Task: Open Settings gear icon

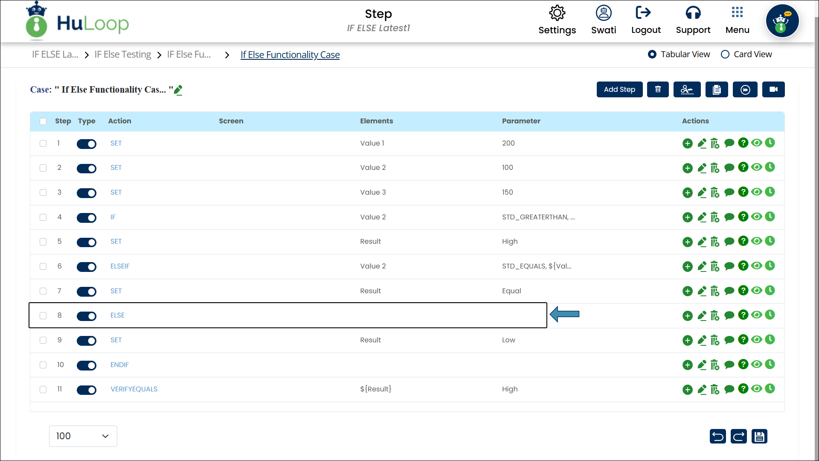Action: [557, 13]
